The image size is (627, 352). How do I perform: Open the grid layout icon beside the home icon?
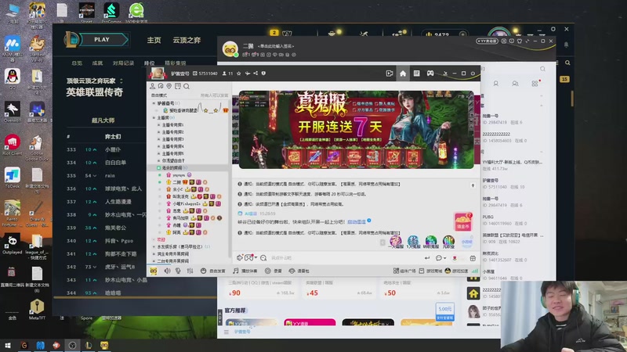(416, 74)
